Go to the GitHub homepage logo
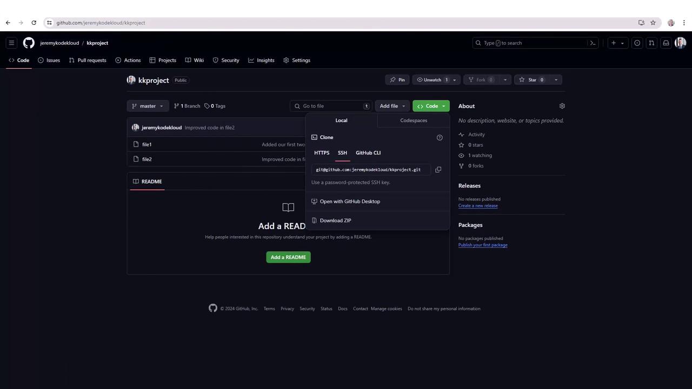The image size is (692, 389). pyautogui.click(x=29, y=43)
